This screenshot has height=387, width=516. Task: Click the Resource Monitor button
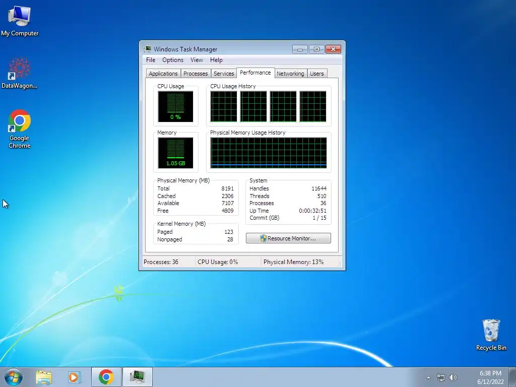click(x=288, y=238)
